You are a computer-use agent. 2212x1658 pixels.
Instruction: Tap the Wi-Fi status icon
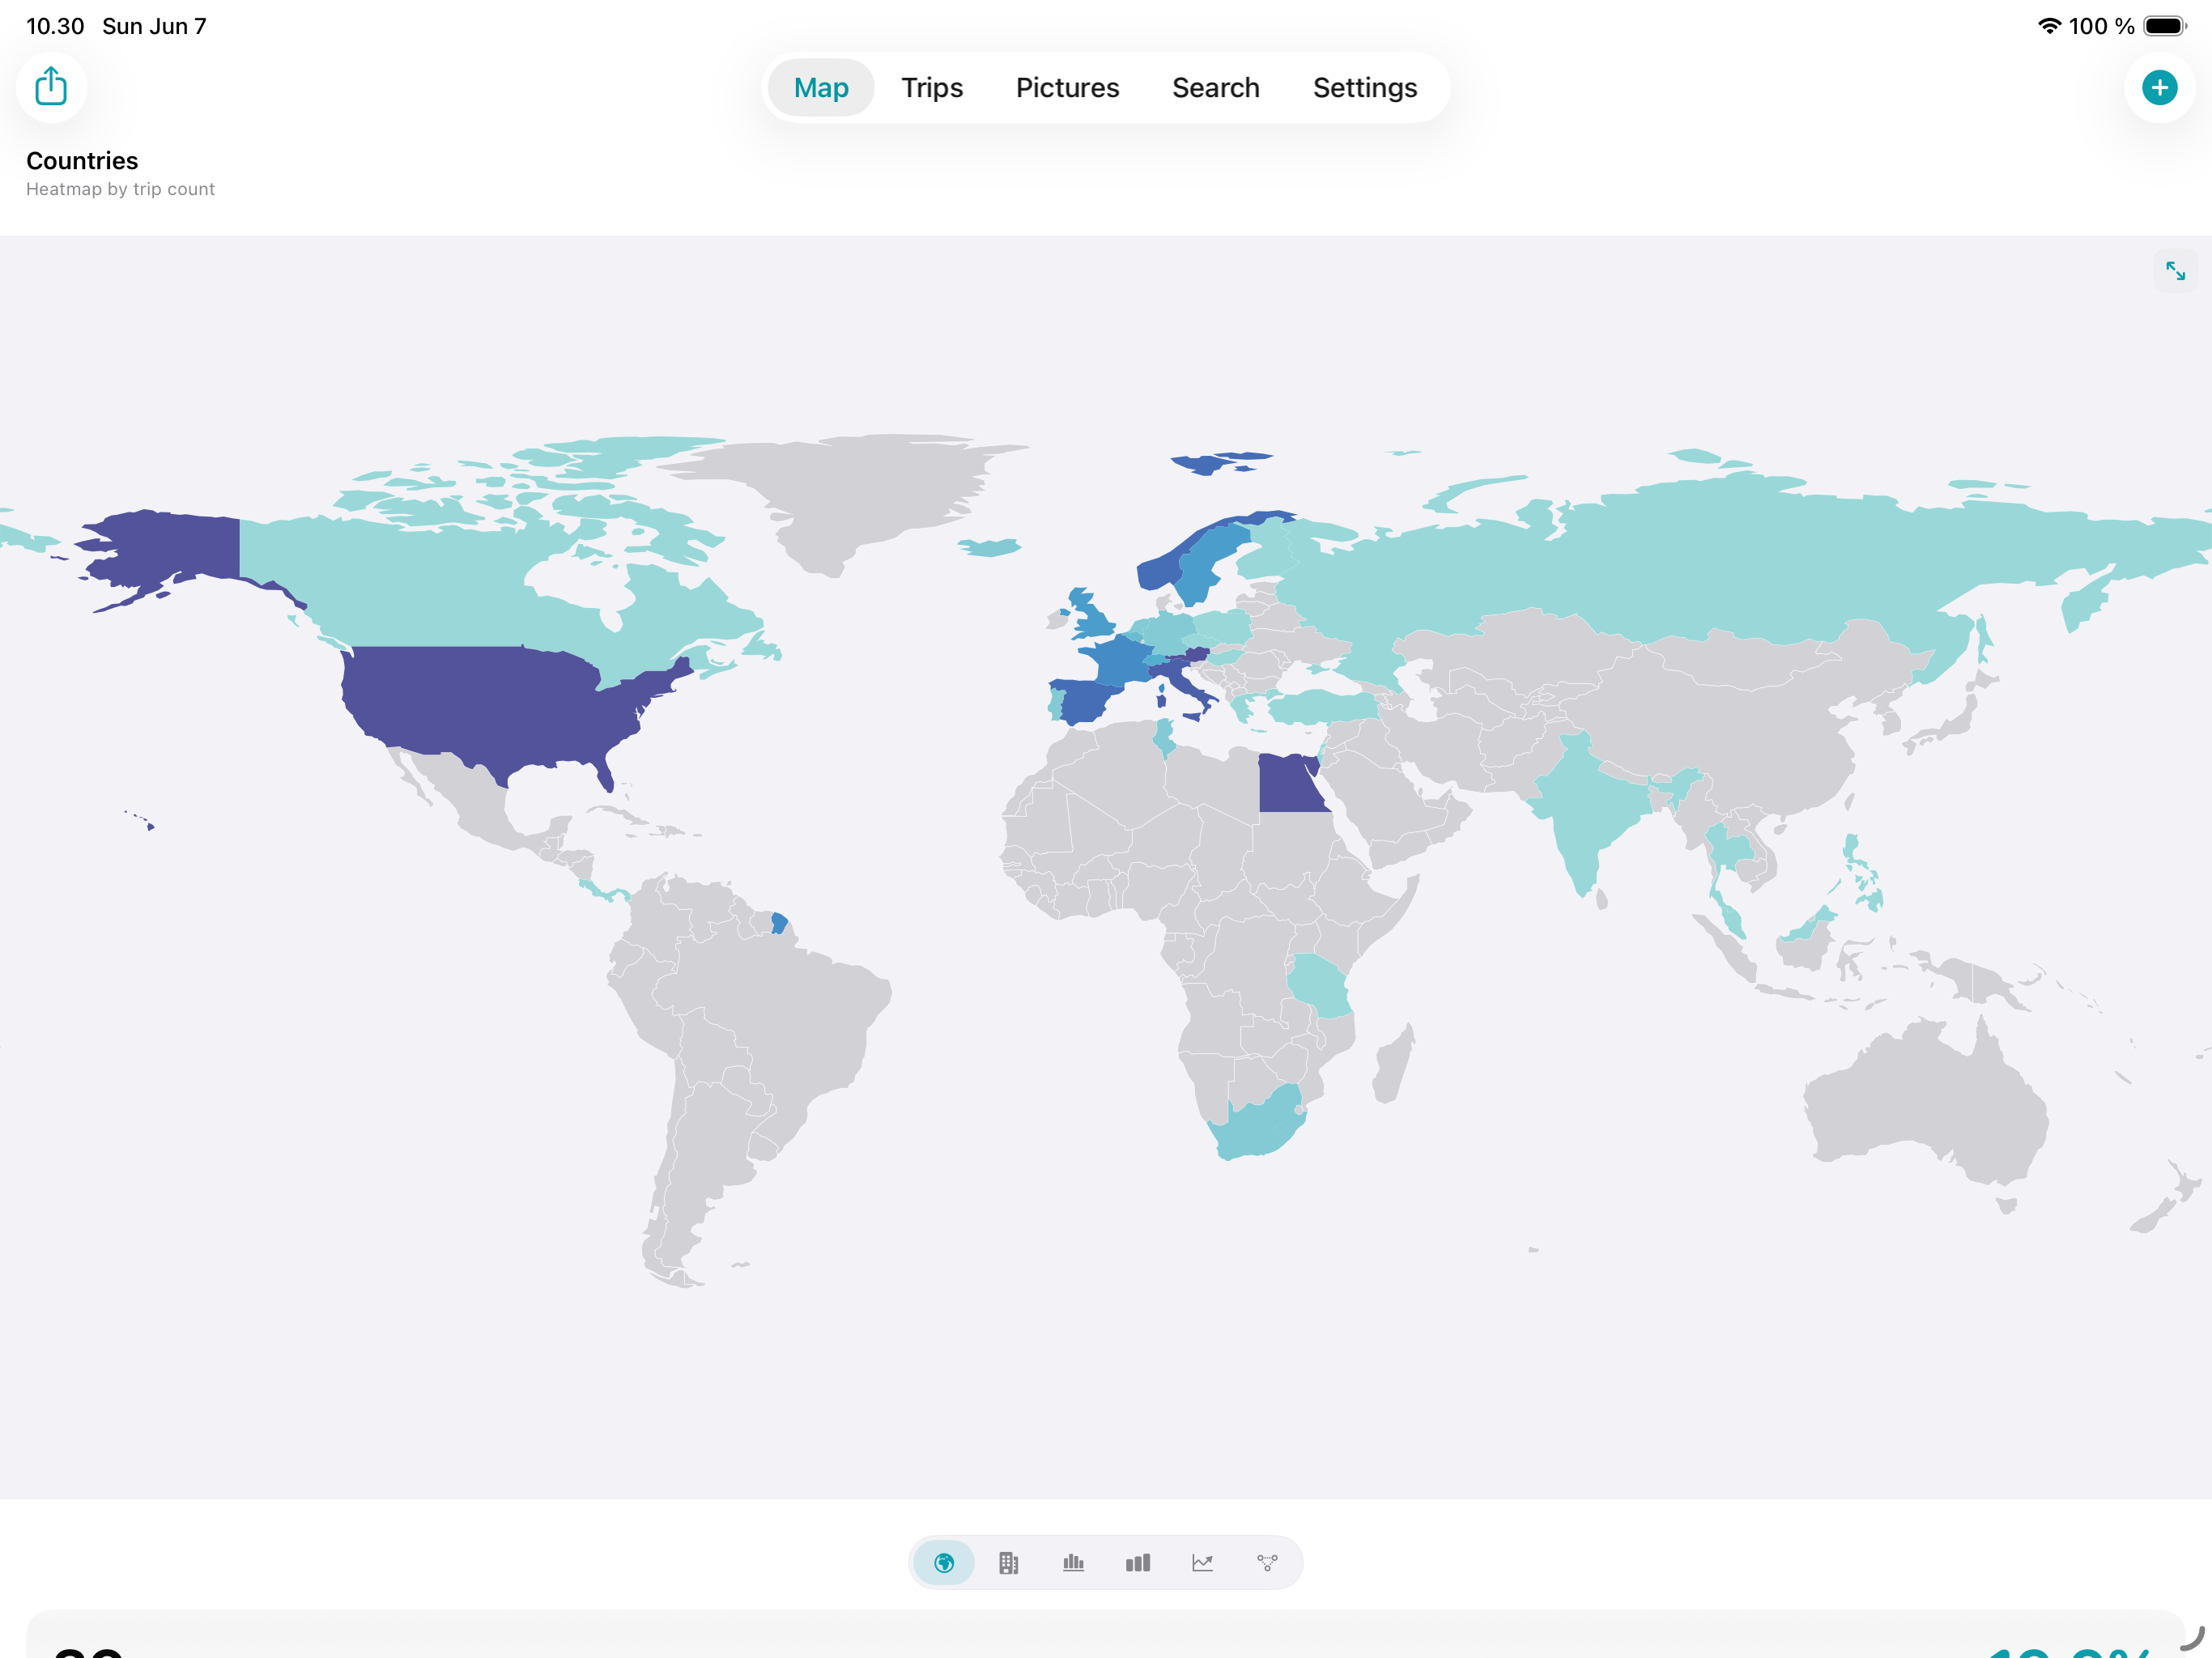pyautogui.click(x=2049, y=26)
